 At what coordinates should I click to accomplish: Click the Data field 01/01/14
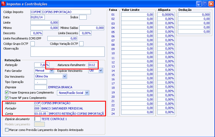(x=38, y=17)
